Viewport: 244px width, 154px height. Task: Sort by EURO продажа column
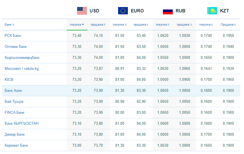[x=141, y=25]
